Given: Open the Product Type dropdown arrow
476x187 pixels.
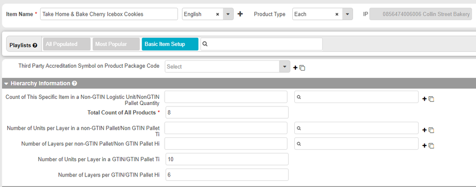Looking at the screenshot, I should point(348,14).
